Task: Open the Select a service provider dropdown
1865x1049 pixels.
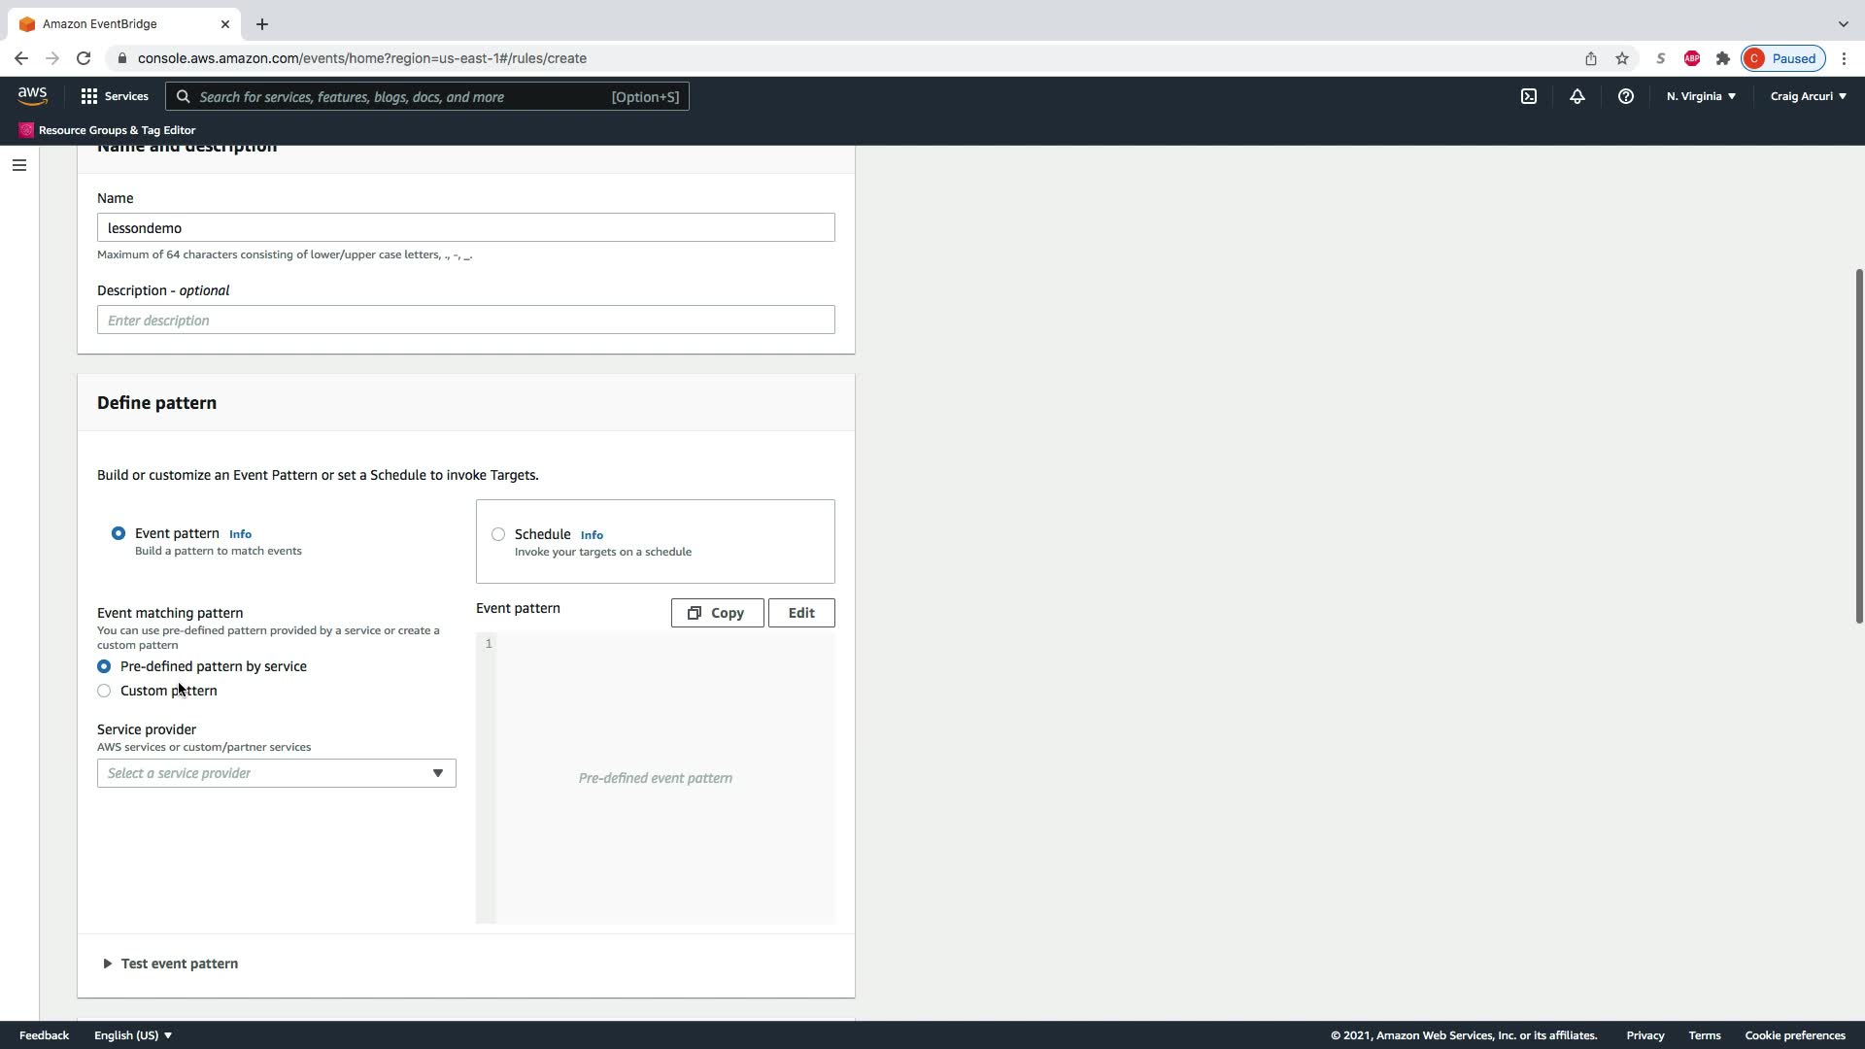Action: tap(276, 773)
